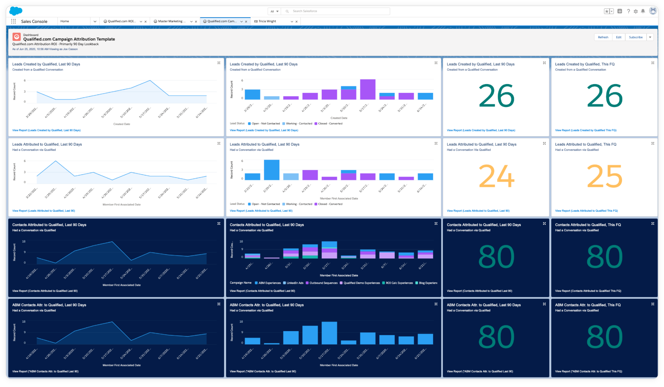Expand Leads Attributed line chart widget
Viewport: 664px width, 387px height.
tap(219, 143)
